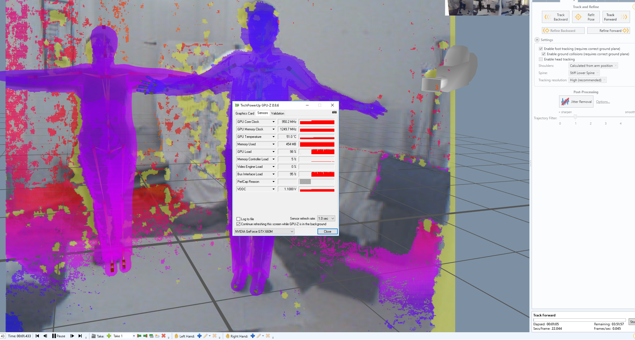
Task: Step forward one frame
Action: pyautogui.click(x=72, y=336)
